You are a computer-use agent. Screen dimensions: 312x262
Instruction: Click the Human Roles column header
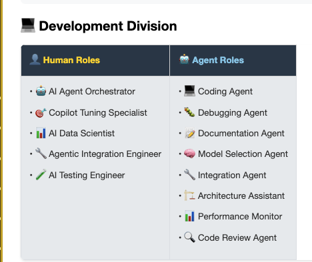pyautogui.click(x=95, y=61)
